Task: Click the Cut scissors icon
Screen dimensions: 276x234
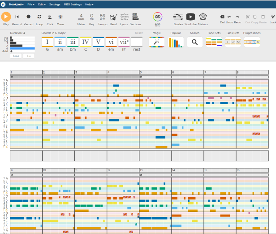Action: pyautogui.click(x=248, y=17)
